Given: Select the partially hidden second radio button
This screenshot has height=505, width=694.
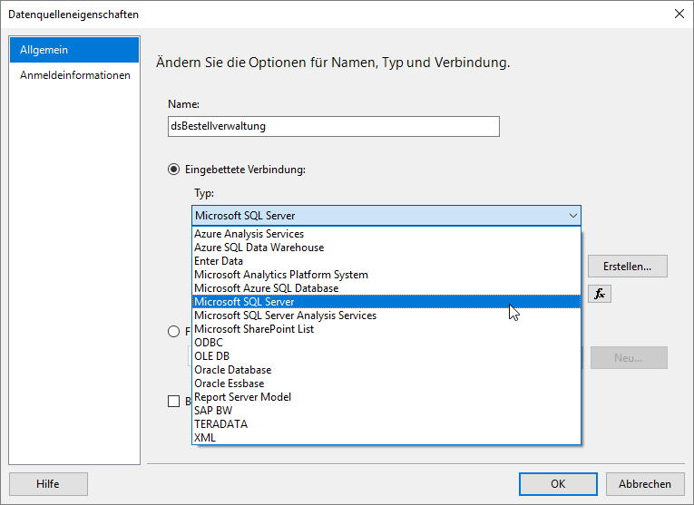Looking at the screenshot, I should point(174,332).
